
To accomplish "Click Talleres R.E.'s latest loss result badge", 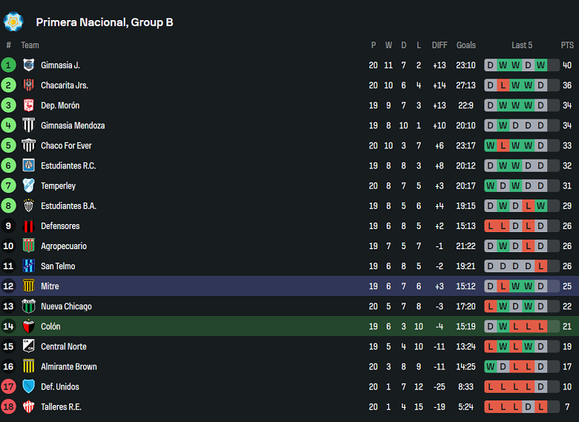I will tap(540, 406).
